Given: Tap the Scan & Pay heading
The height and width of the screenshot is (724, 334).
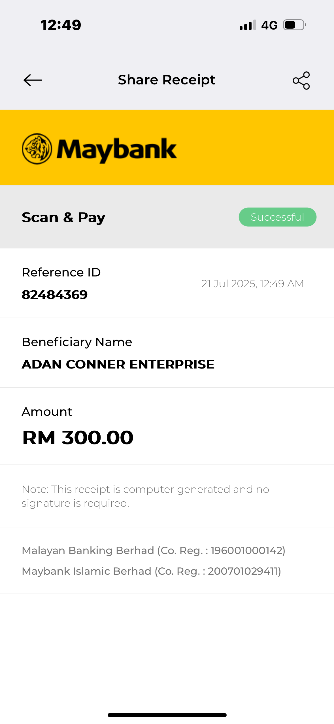Looking at the screenshot, I should pos(63,217).
